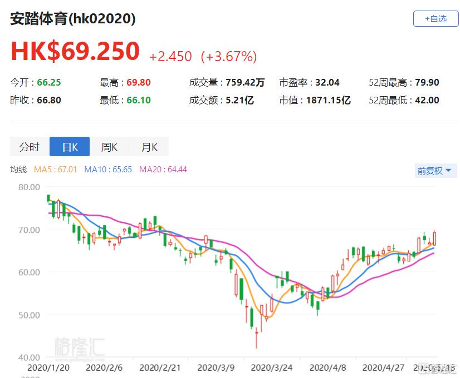Click 最高 value 69.80
Viewport: 460px width, 378px height.
139,83
